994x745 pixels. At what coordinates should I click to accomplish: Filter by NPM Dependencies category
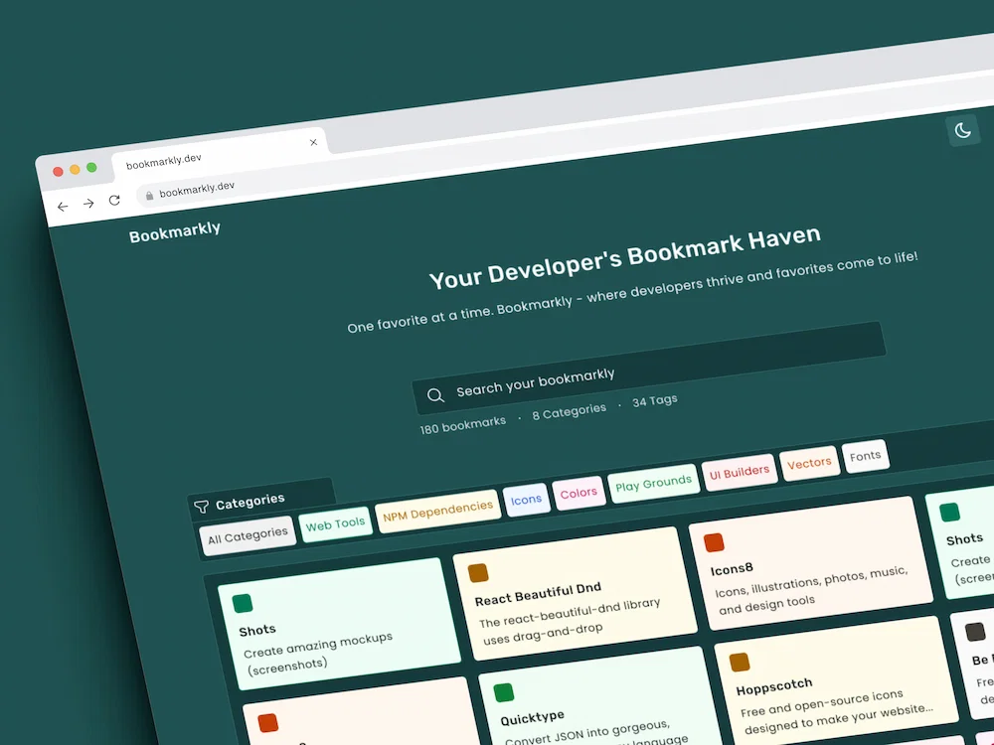[437, 511]
